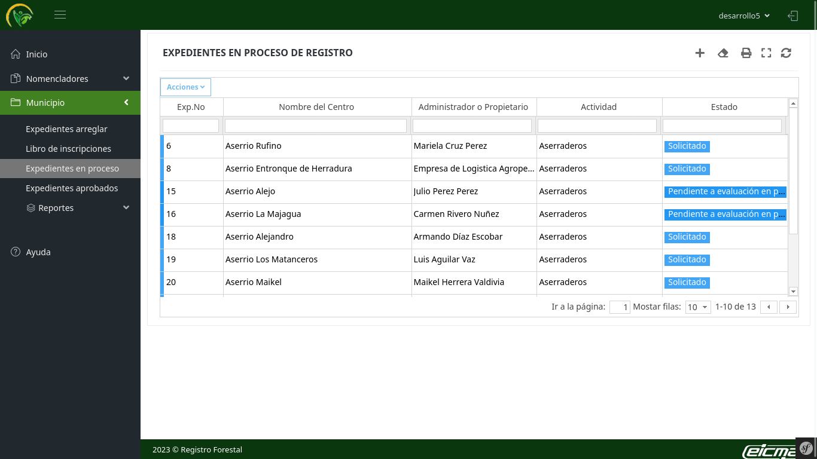Image resolution: width=817 pixels, height=459 pixels.
Task: Open Expedientes aprobados in the sidebar
Action: pos(72,188)
